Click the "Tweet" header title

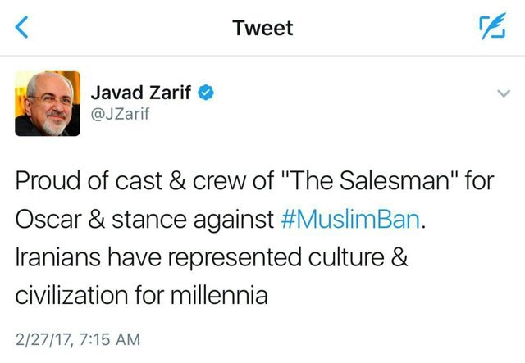coord(262,29)
